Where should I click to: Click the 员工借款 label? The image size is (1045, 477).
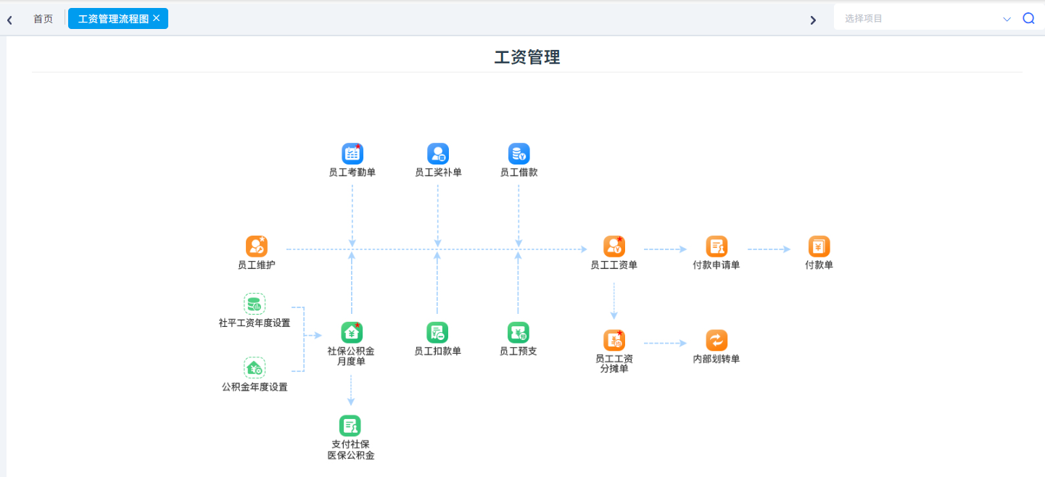pyautogui.click(x=519, y=173)
